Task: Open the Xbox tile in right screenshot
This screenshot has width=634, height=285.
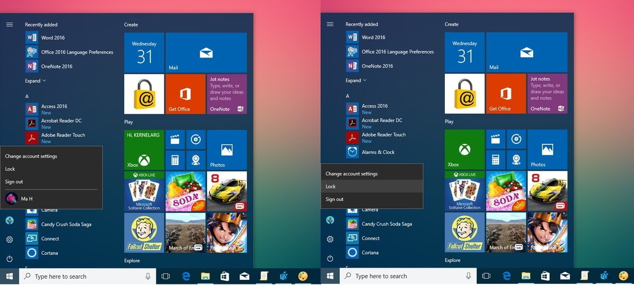Action: point(464,149)
